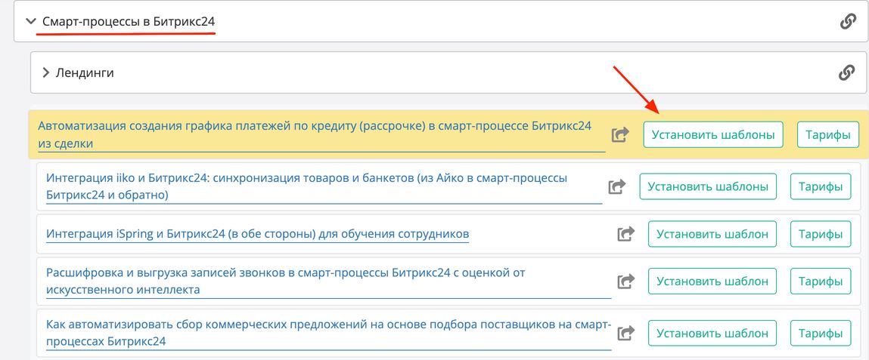Copy link icon for Лендинги section
Screen dimensions: 869x360
pos(846,72)
